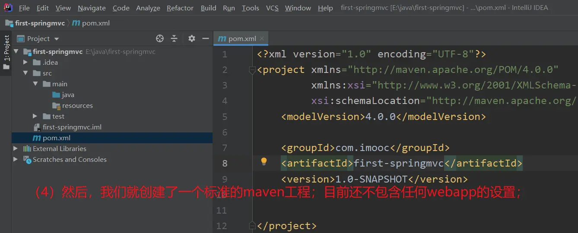Screen dimensions: 578x233
Task: Open the Window menu
Action: (x=298, y=8)
